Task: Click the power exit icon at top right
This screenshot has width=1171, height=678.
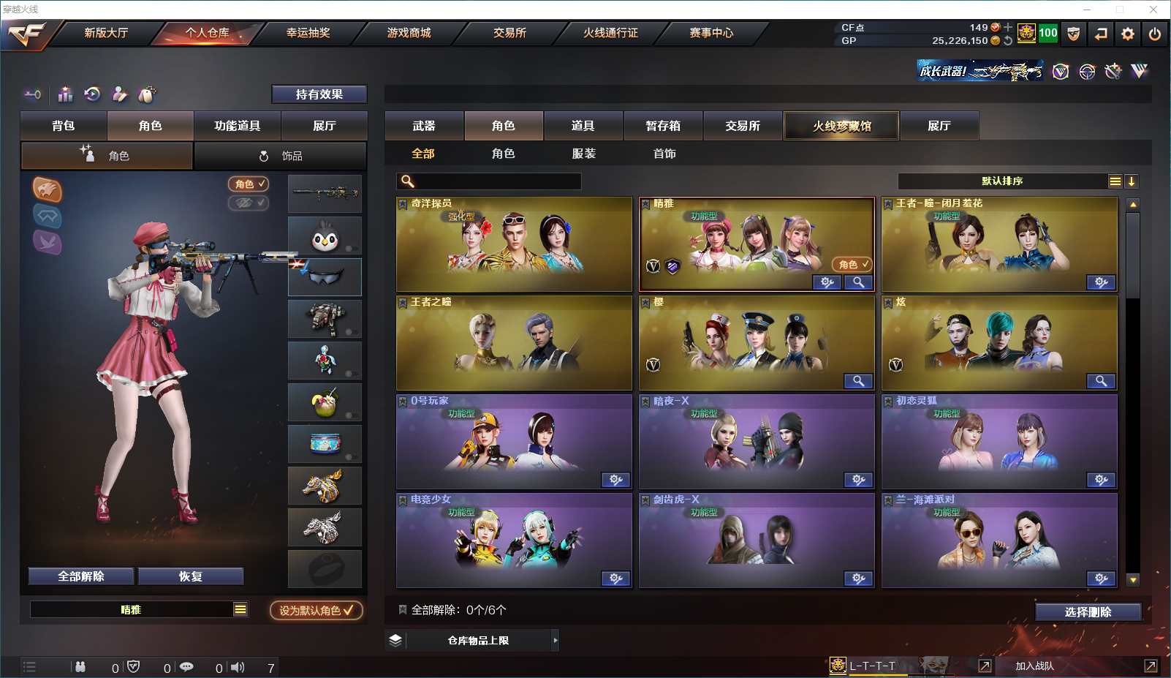Action: tap(1155, 34)
